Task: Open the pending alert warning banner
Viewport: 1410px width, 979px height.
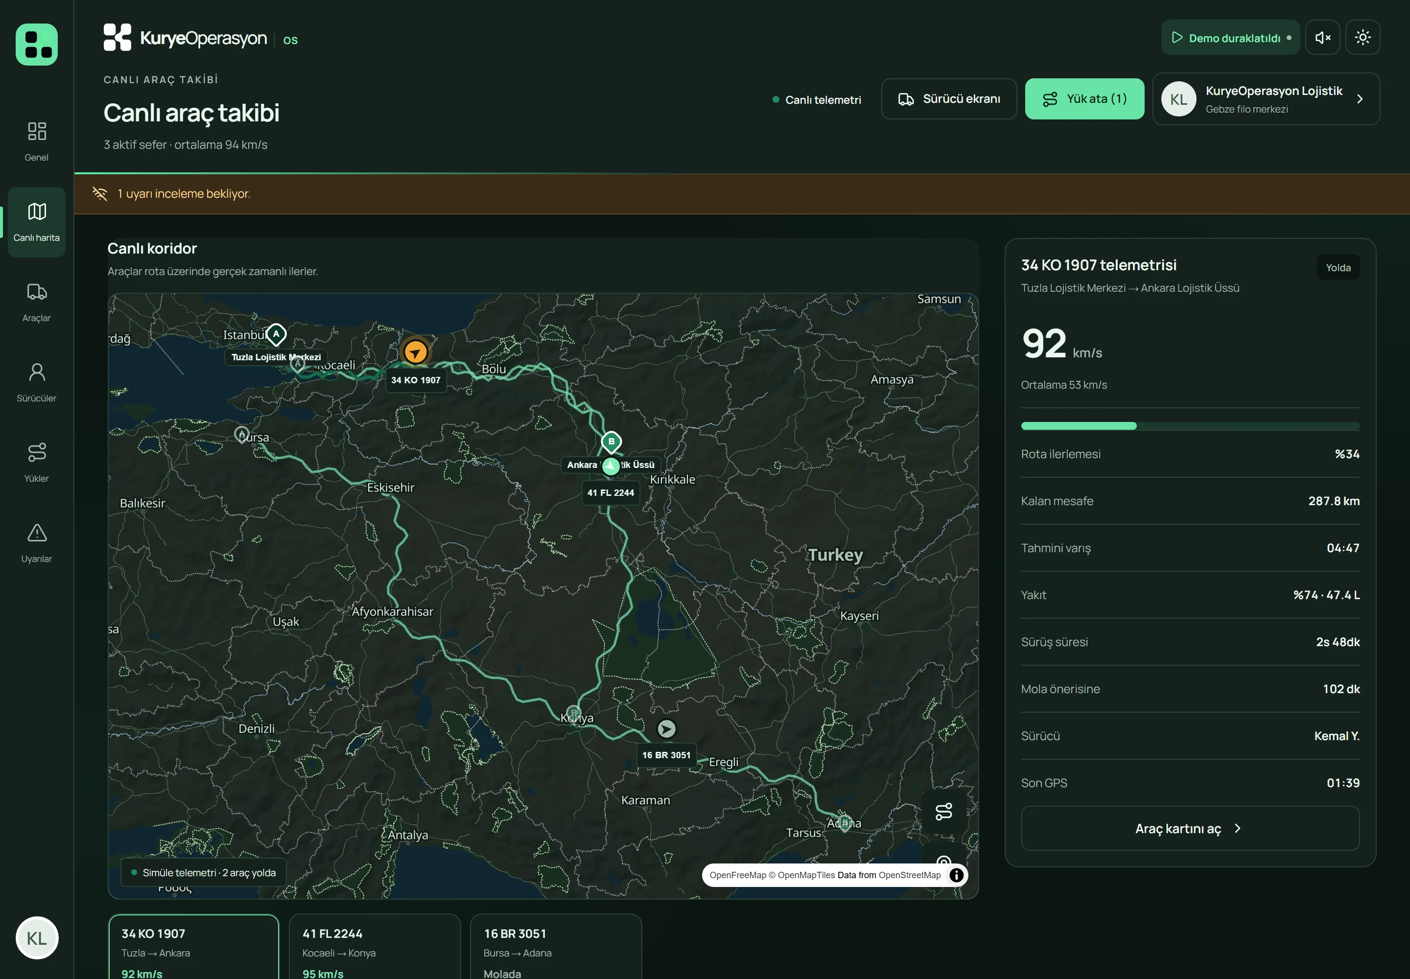Action: (742, 194)
